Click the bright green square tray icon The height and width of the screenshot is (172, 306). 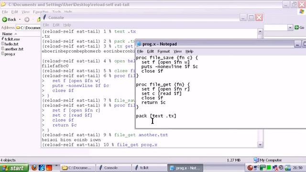[269, 168]
